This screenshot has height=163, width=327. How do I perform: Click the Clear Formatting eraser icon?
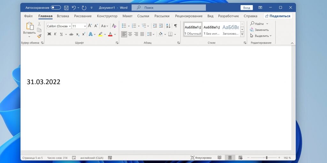(x=114, y=26)
